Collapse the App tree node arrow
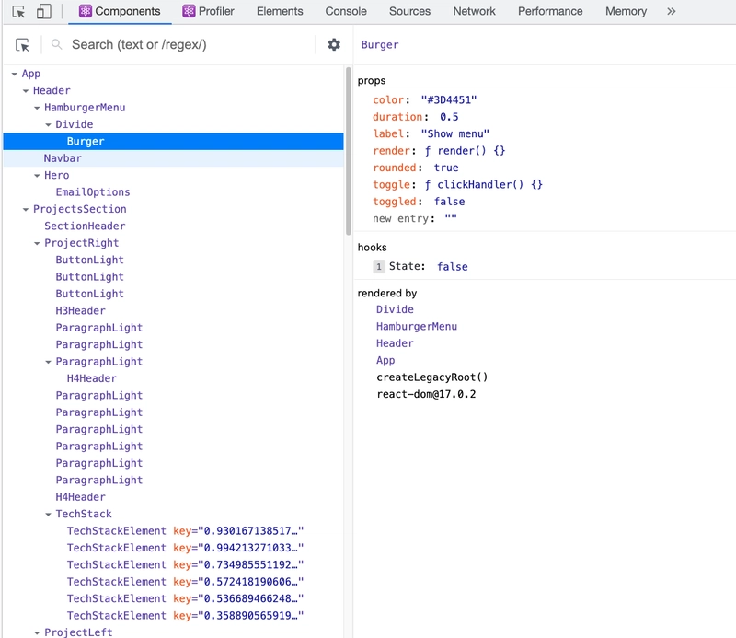Screen dimensions: 736x638 (15, 74)
